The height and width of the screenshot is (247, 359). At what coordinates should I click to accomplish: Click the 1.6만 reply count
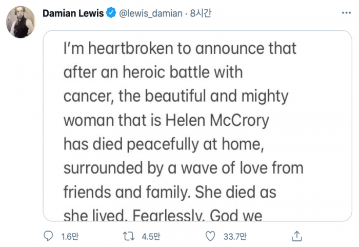pyautogui.click(x=70, y=236)
